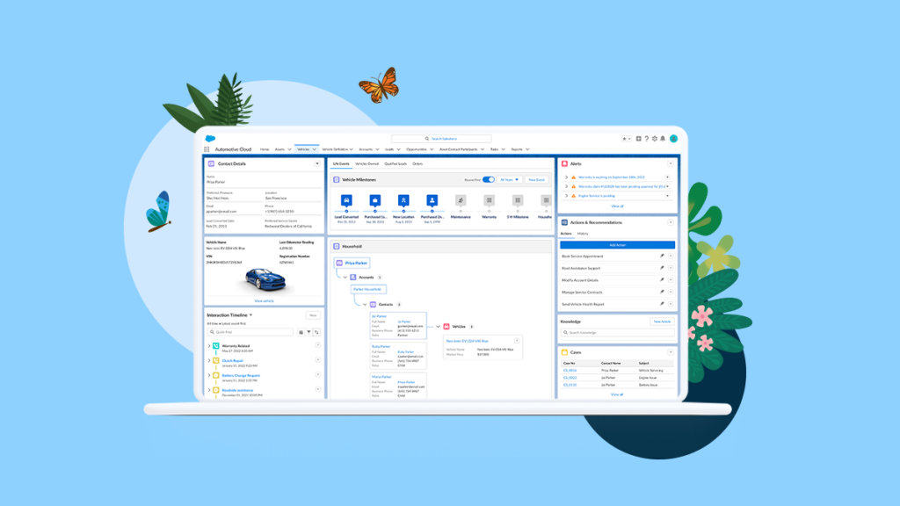The width and height of the screenshot is (900, 506).
Task: Click the refresh icon in Interaction Timeline
Action: [x=316, y=332]
